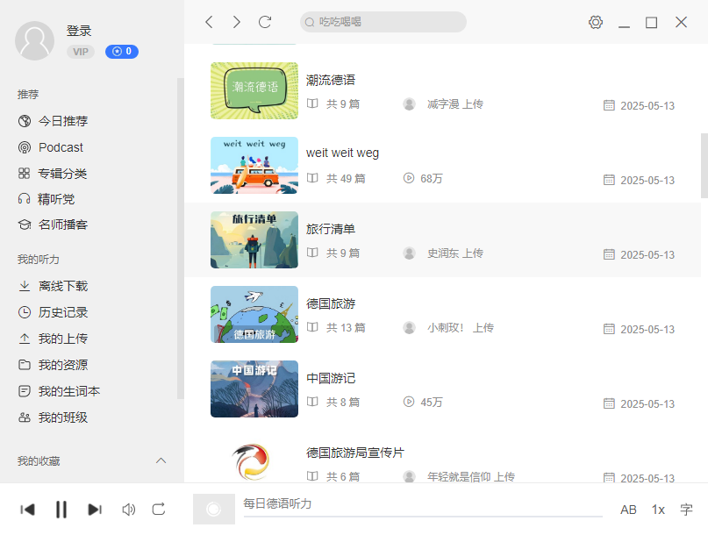Go back with the left arrow
708x535 pixels.
coord(209,22)
